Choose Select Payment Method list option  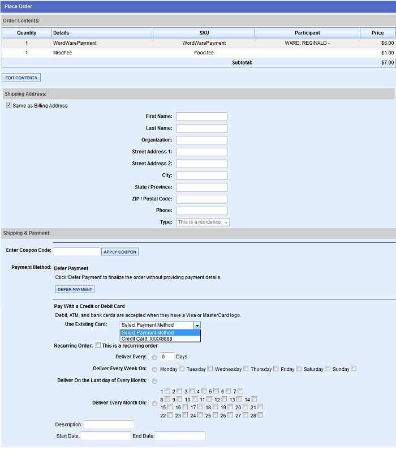pos(160,333)
